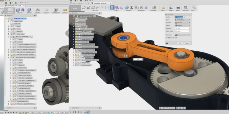
Task: Toggle visibility bulb of 'Big Gear Shaft' component
Action: [76, 29]
